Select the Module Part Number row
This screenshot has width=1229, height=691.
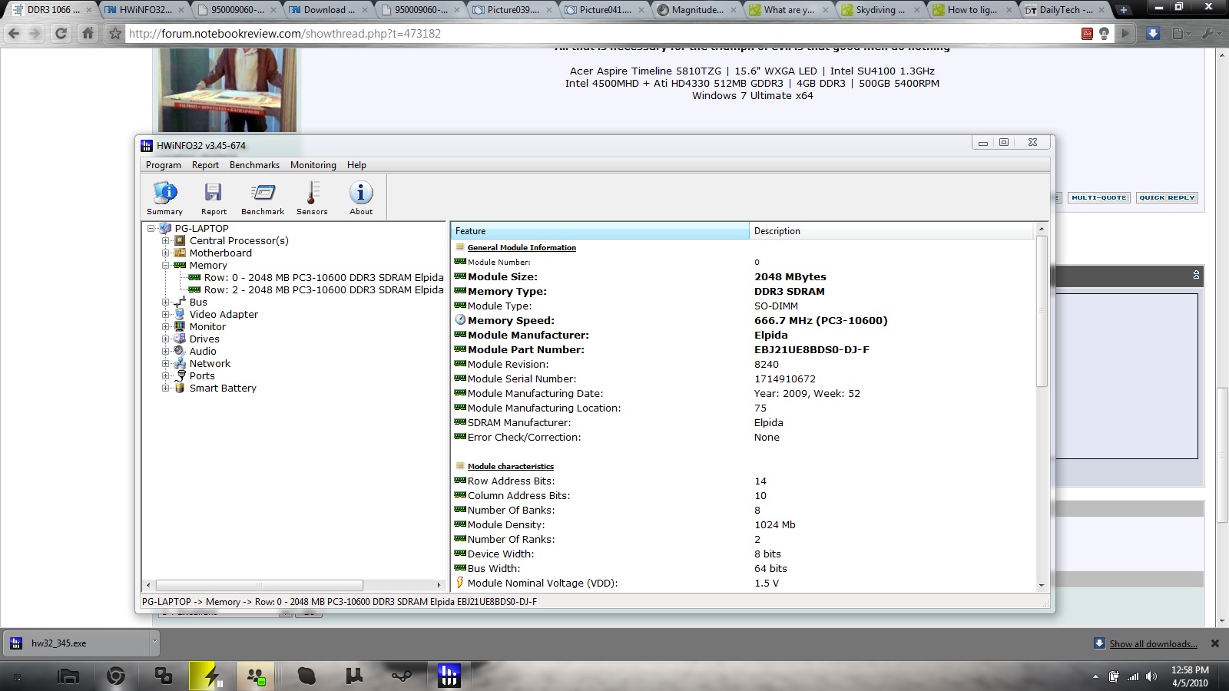pos(742,349)
